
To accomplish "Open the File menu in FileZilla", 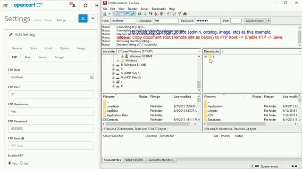I will tap(105, 9).
